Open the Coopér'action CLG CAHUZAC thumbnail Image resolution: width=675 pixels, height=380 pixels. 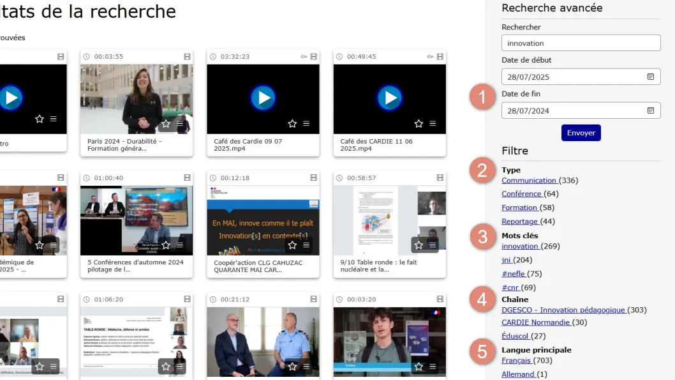click(x=263, y=220)
